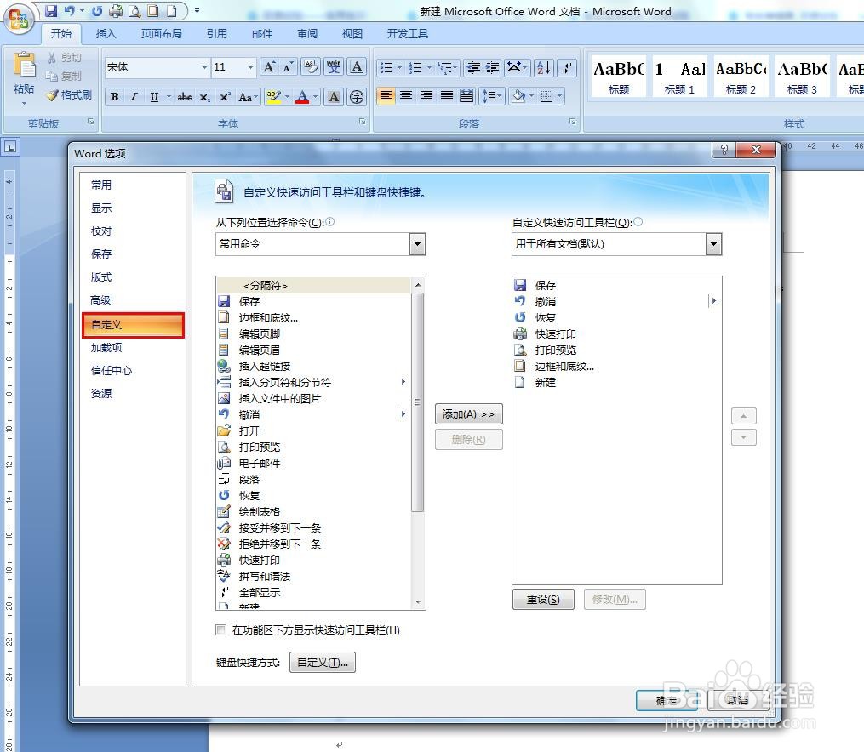Image resolution: width=864 pixels, height=752 pixels.
Task: Click Shrink Font icon
Action: tap(288, 67)
